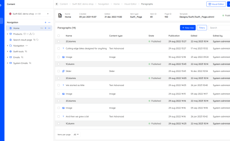The height and width of the screenshot is (141, 230).
Task: Sort by the State column header
Action: click(x=151, y=36)
